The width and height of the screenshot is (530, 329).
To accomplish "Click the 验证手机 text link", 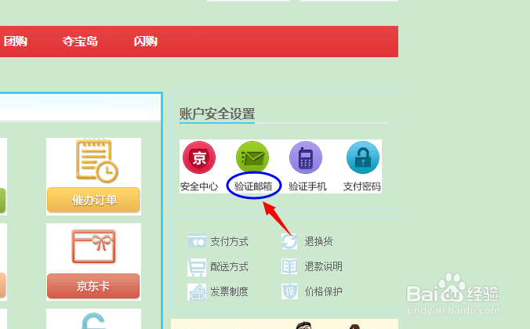I will coord(307,186).
